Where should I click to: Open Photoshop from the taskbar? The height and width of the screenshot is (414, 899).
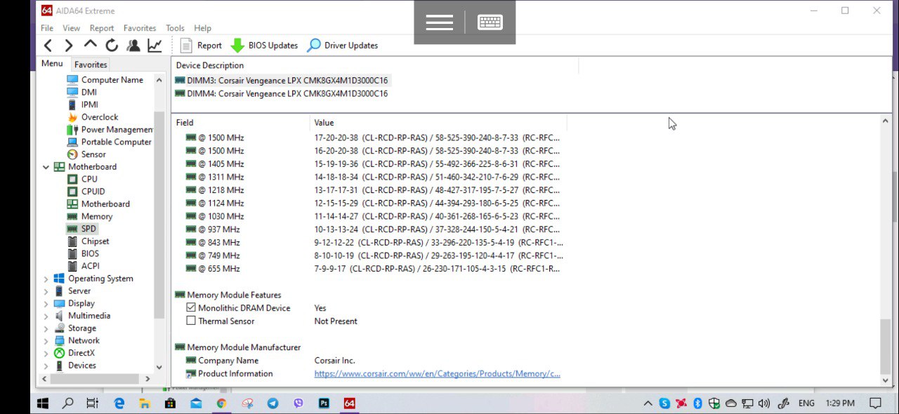coord(324,403)
